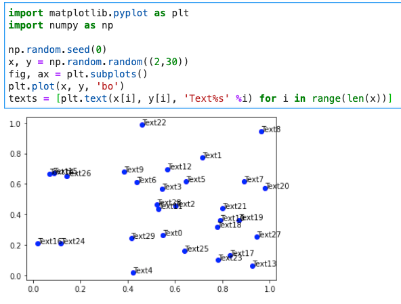Click the blue marker labeled Text4
401x304 pixels.
coord(133,273)
